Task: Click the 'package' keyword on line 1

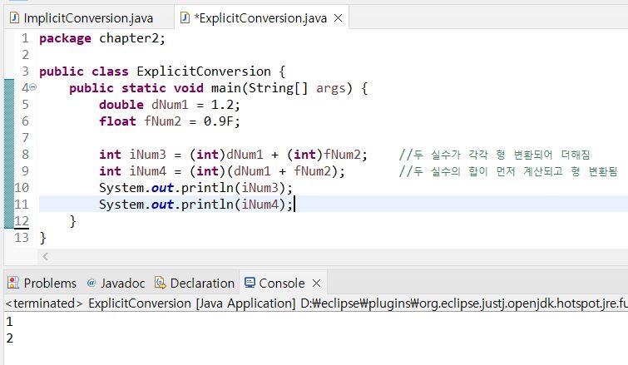Action: point(65,38)
